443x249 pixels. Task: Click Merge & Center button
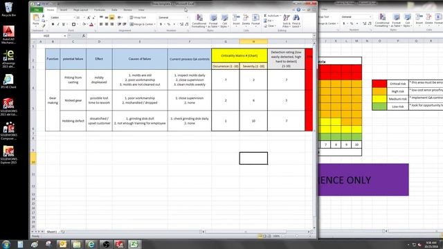click(143, 24)
